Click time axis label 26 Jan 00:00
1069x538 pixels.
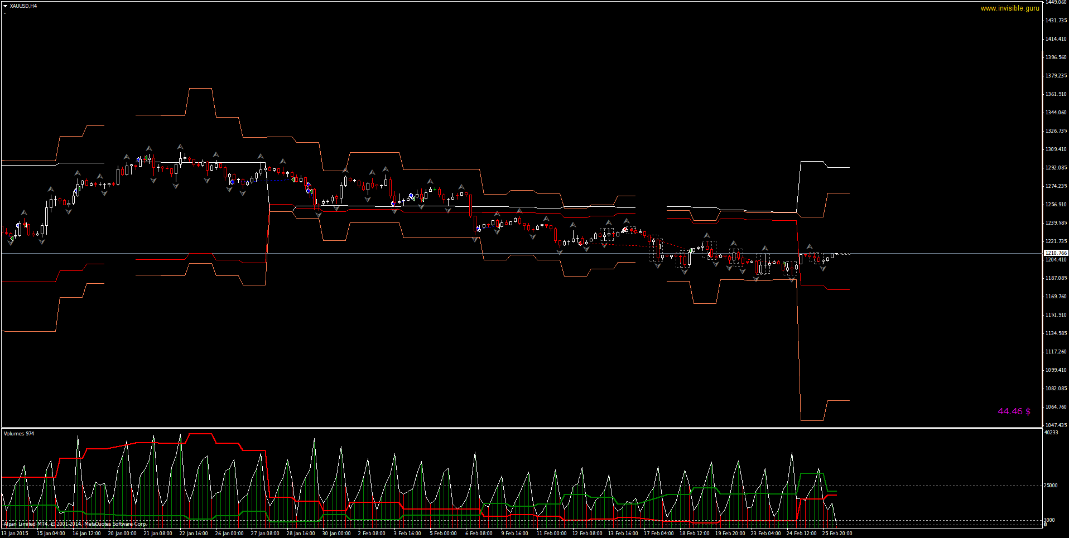click(229, 534)
